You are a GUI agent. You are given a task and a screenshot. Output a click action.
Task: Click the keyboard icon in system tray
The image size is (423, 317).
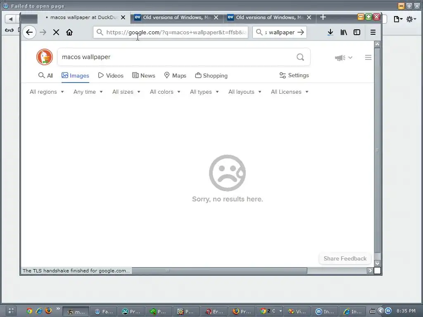pos(372,311)
